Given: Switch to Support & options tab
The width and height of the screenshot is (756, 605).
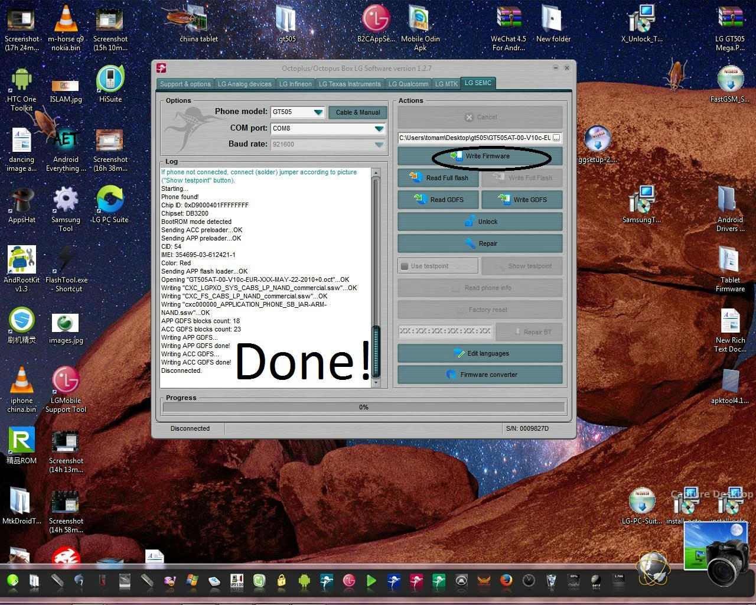Looking at the screenshot, I should (x=185, y=84).
